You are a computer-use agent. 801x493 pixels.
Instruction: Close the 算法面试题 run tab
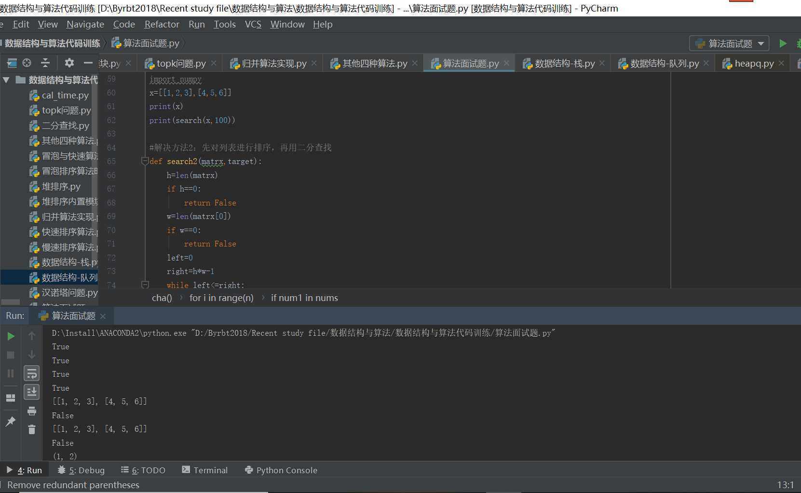[103, 316]
